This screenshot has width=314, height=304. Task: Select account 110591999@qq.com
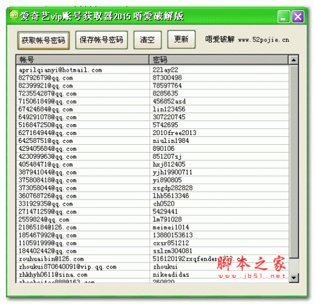pyautogui.click(x=47, y=244)
